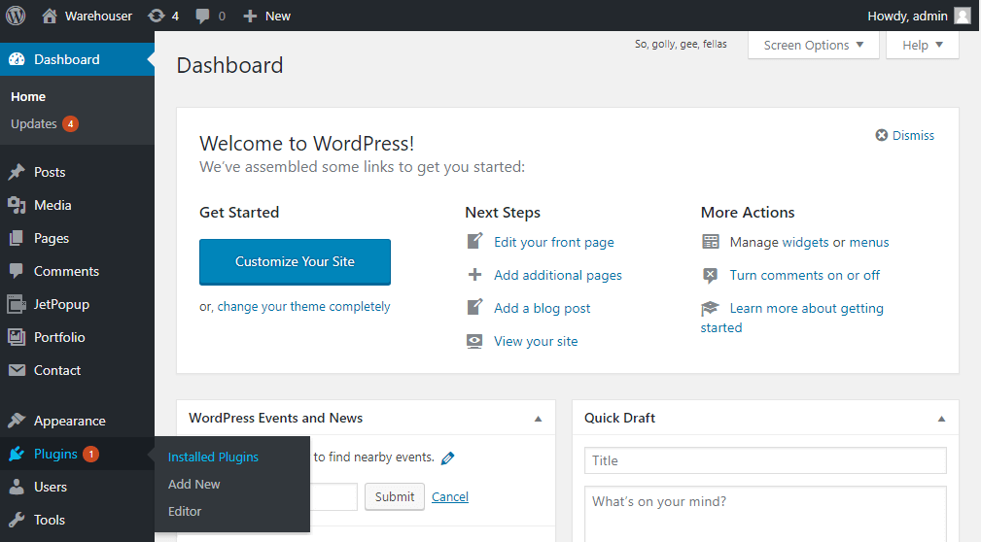Image resolution: width=981 pixels, height=542 pixels.
Task: Click the comments off icon beside Turn comments
Action: [711, 275]
